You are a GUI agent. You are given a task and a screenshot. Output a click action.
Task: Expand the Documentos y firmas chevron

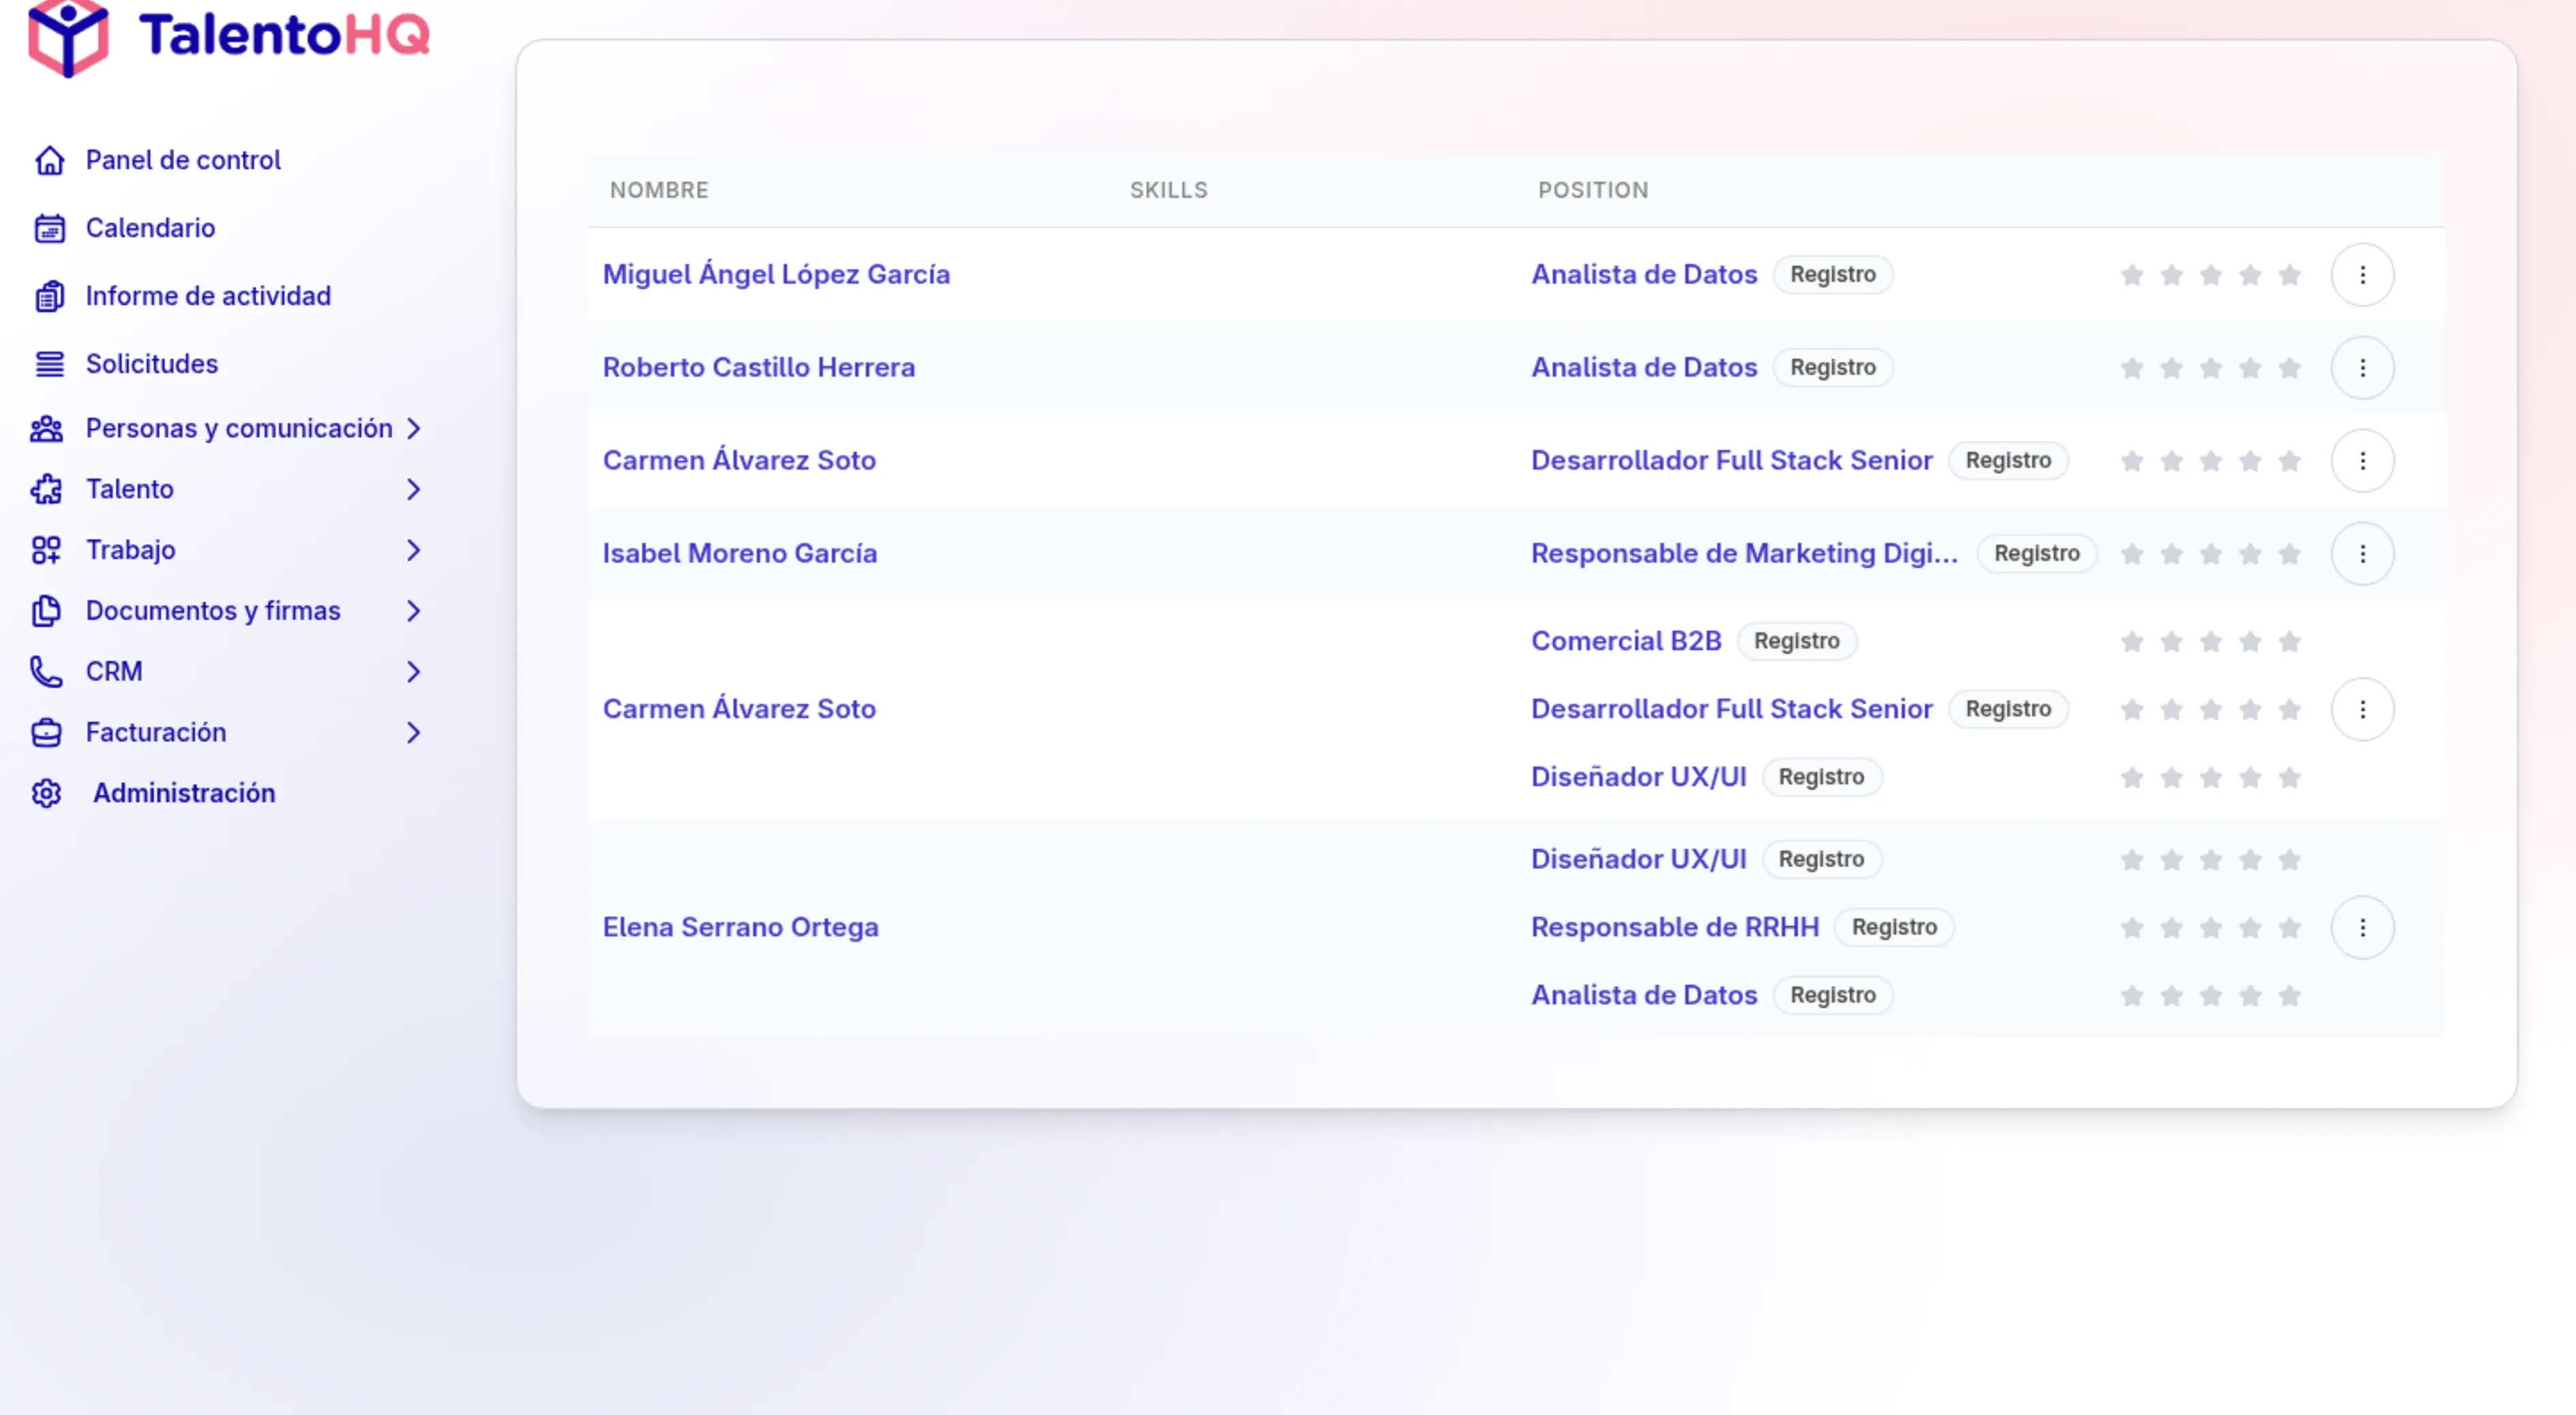tap(414, 611)
